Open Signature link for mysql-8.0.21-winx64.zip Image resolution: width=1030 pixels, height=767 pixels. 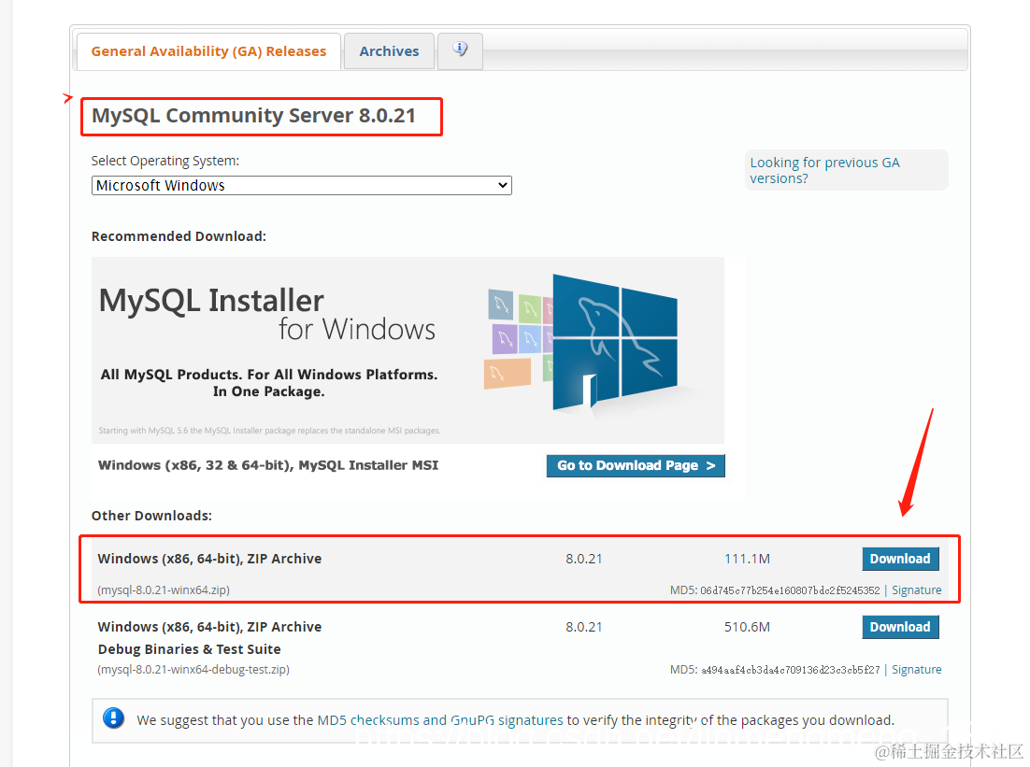tap(916, 589)
